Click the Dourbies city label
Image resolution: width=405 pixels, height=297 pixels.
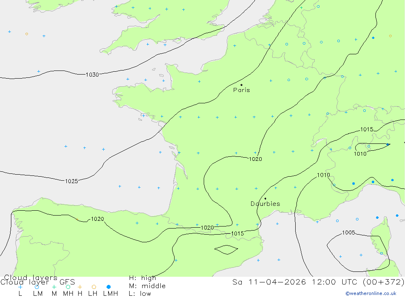point(265,204)
